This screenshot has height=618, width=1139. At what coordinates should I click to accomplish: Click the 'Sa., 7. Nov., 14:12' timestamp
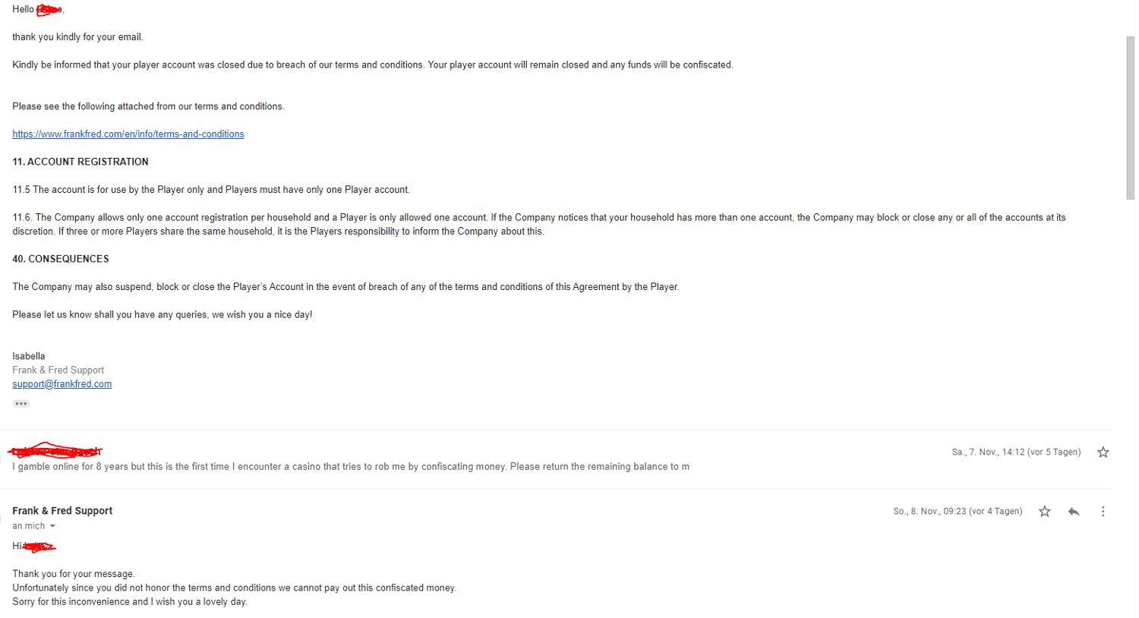coord(1015,452)
